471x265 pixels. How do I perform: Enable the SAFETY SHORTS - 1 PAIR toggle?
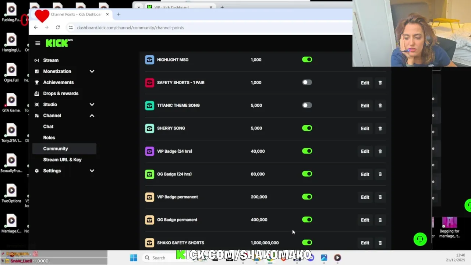pos(307,82)
